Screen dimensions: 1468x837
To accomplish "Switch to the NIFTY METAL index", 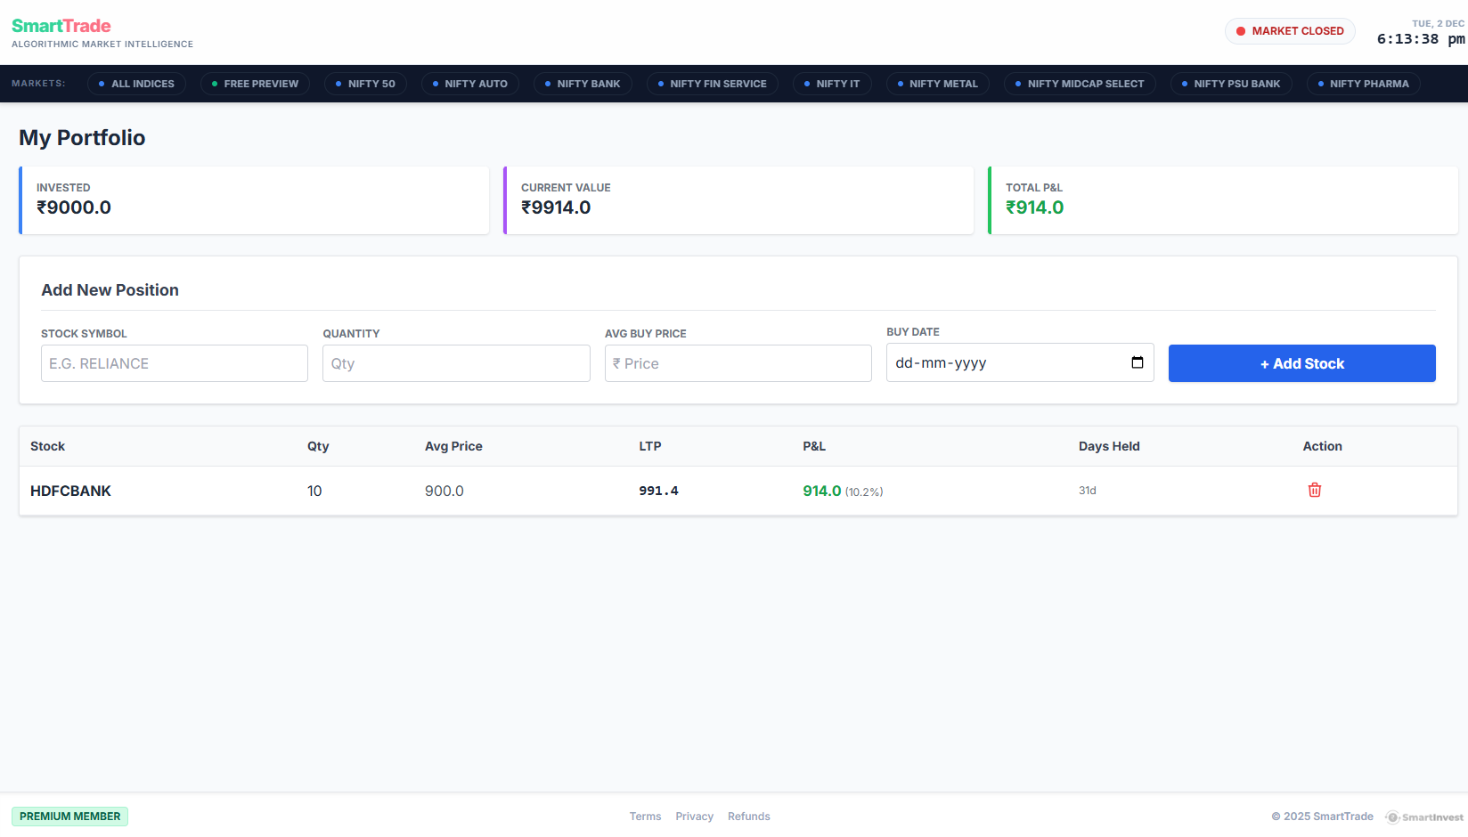I will coord(937,84).
